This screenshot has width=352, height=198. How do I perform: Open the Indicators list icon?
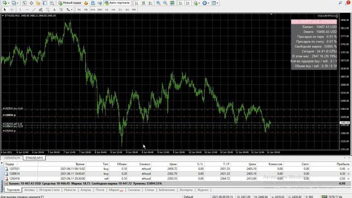[x=196, y=3]
